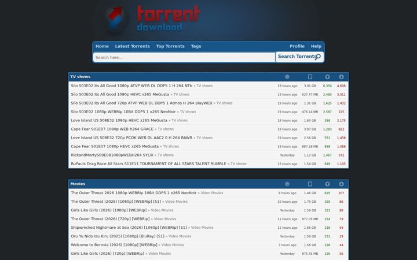The image size is (417, 260).
Task: Click the 875.45 MB size value
Action: [310, 254]
